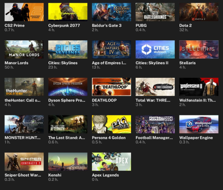
Task: Select the Apex Legends banner image
Action: click(x=111, y=162)
